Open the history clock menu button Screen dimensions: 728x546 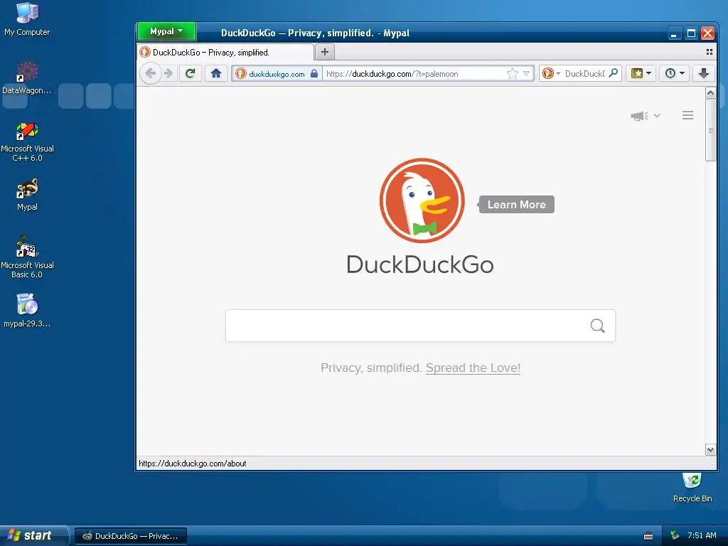pyautogui.click(x=674, y=73)
